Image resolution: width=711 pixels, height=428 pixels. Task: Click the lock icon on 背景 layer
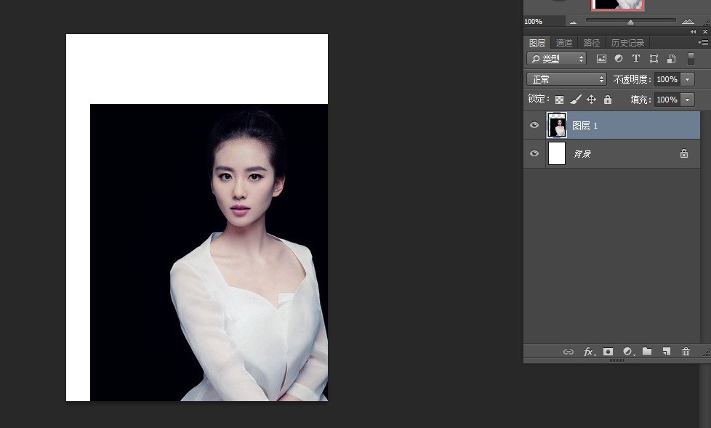pos(684,154)
